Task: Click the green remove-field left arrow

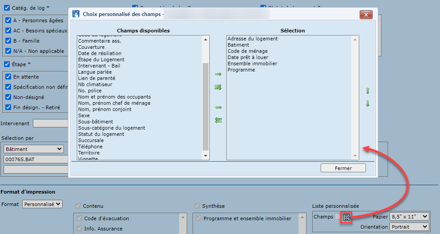Action: (x=218, y=107)
